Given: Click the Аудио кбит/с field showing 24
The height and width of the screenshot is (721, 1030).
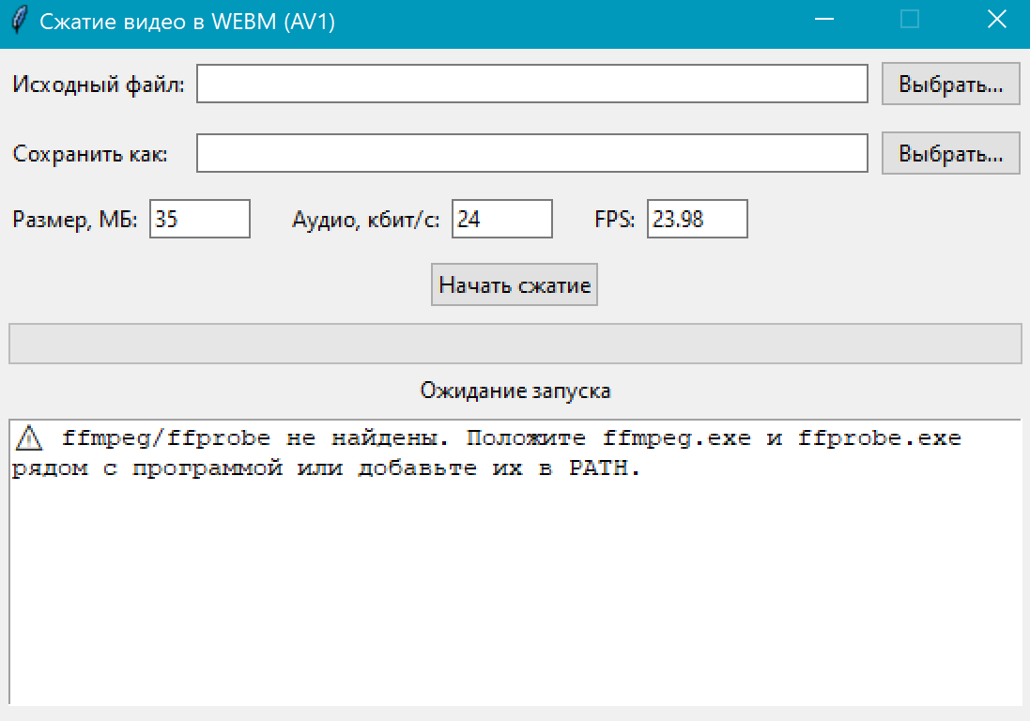Looking at the screenshot, I should pos(502,219).
